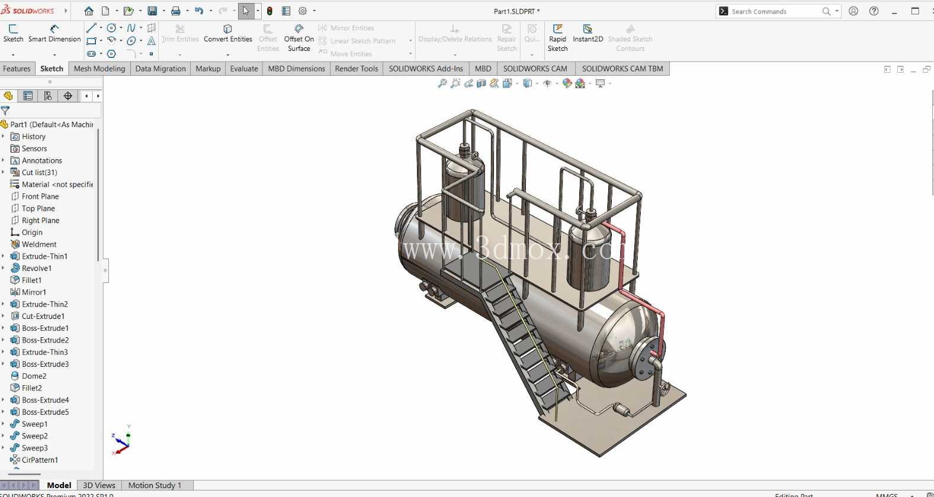Image resolution: width=934 pixels, height=497 pixels.
Task: Switch to the Features ribbon tab
Action: coord(17,69)
